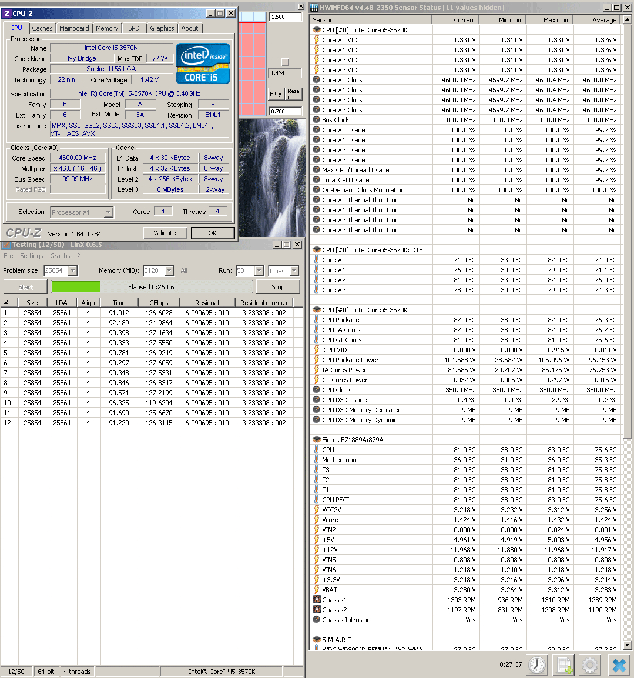Open the Memory (MiB) dropdown in LinX

coord(169,270)
